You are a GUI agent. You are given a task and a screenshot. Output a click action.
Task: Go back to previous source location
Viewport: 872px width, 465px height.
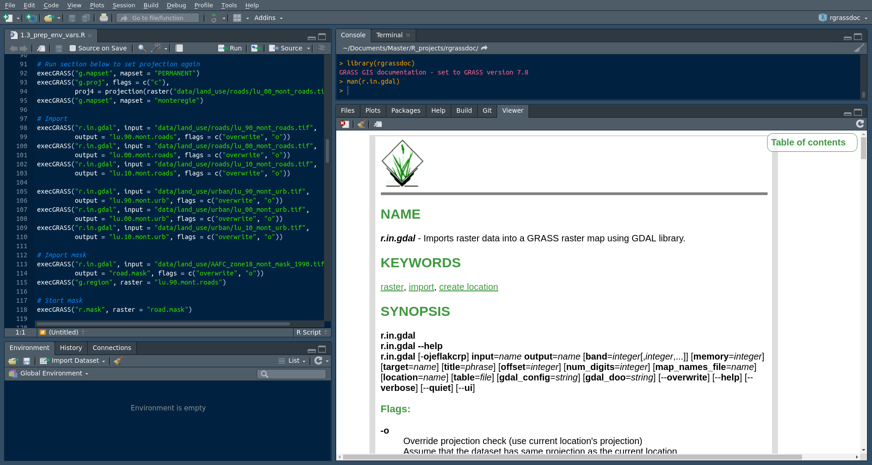click(x=14, y=48)
